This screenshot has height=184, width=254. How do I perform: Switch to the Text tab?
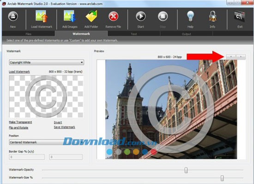(x=134, y=34)
